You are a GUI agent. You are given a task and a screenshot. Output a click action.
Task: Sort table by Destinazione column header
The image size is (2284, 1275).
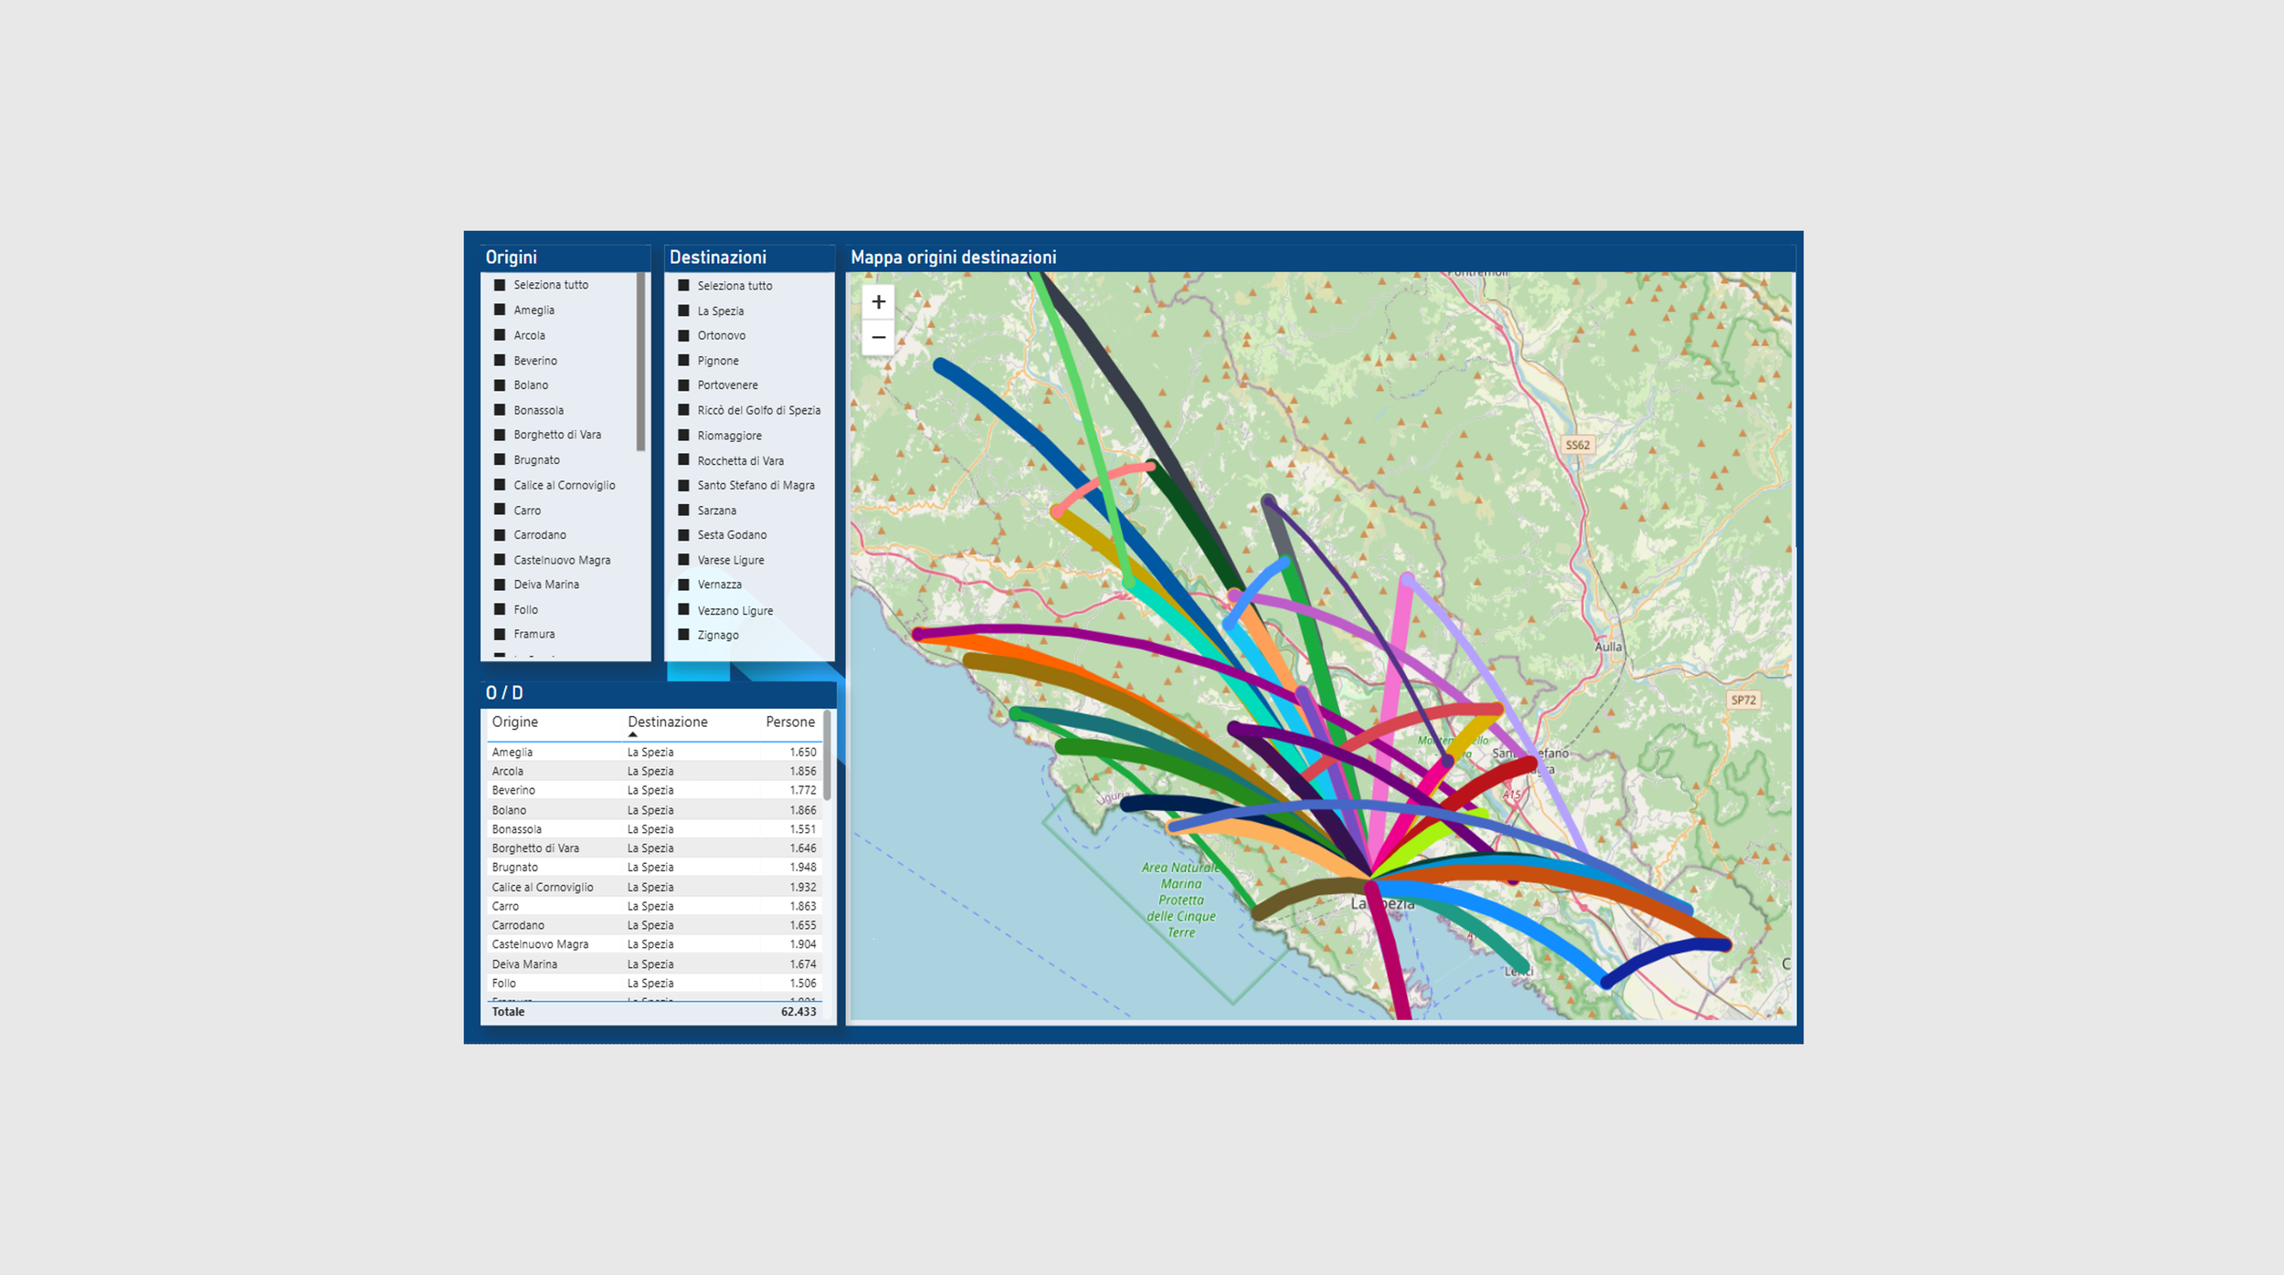(x=667, y=722)
